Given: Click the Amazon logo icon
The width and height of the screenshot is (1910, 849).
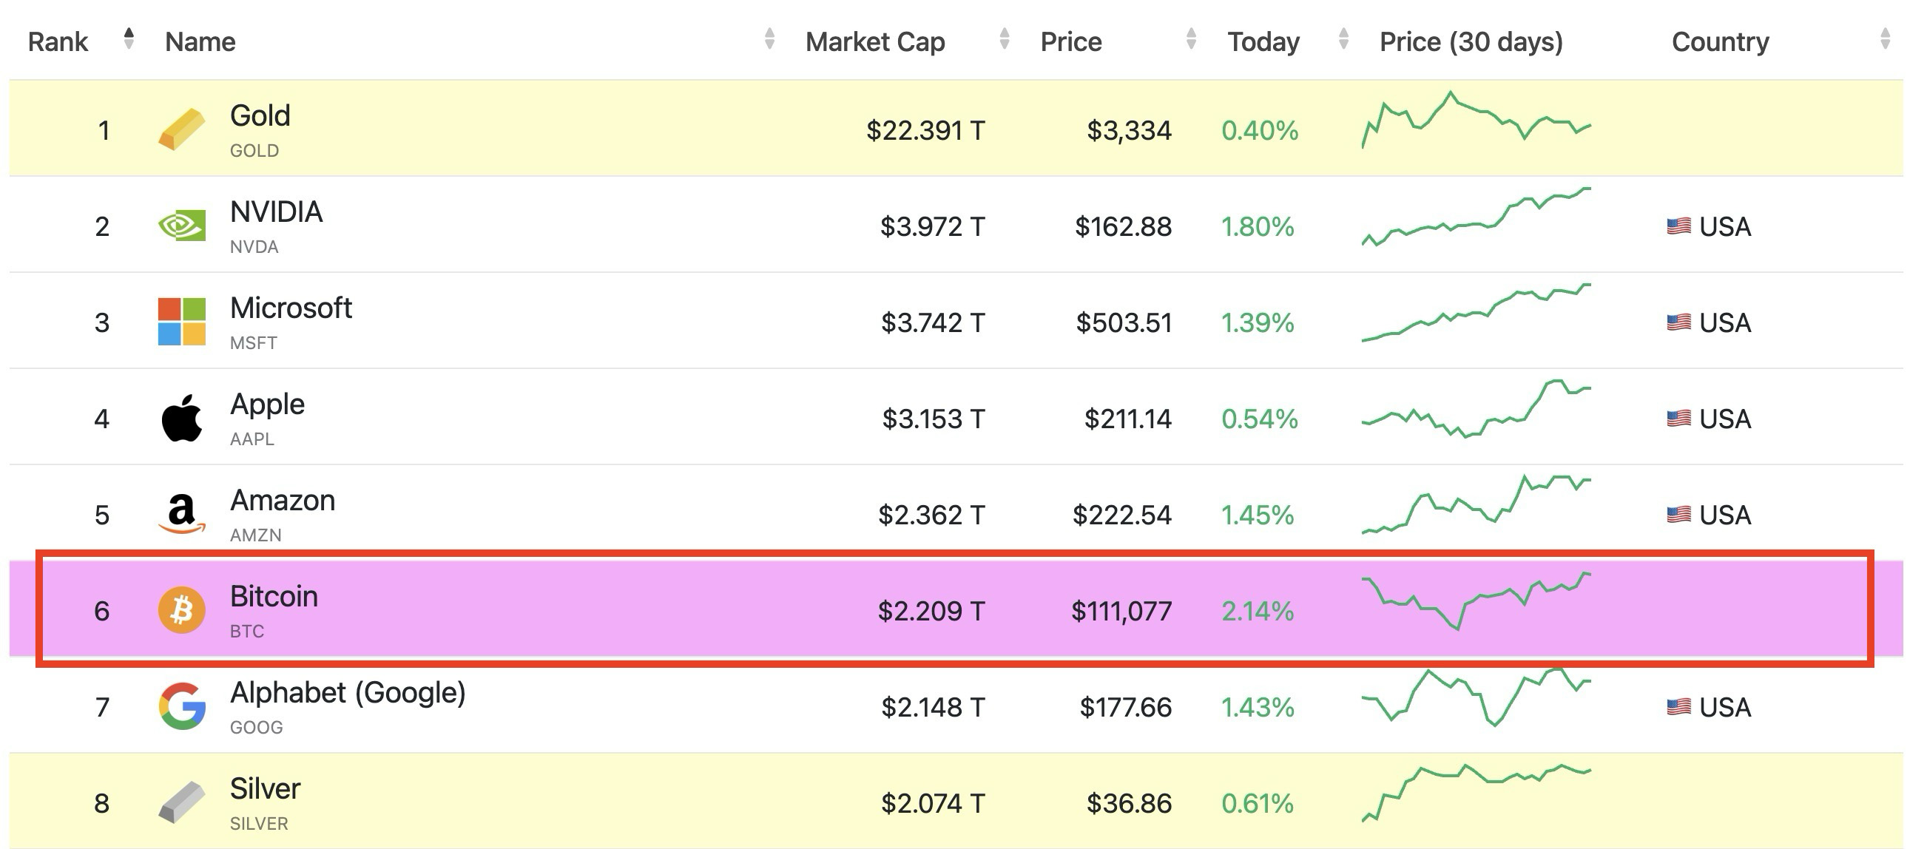Looking at the screenshot, I should [x=182, y=514].
